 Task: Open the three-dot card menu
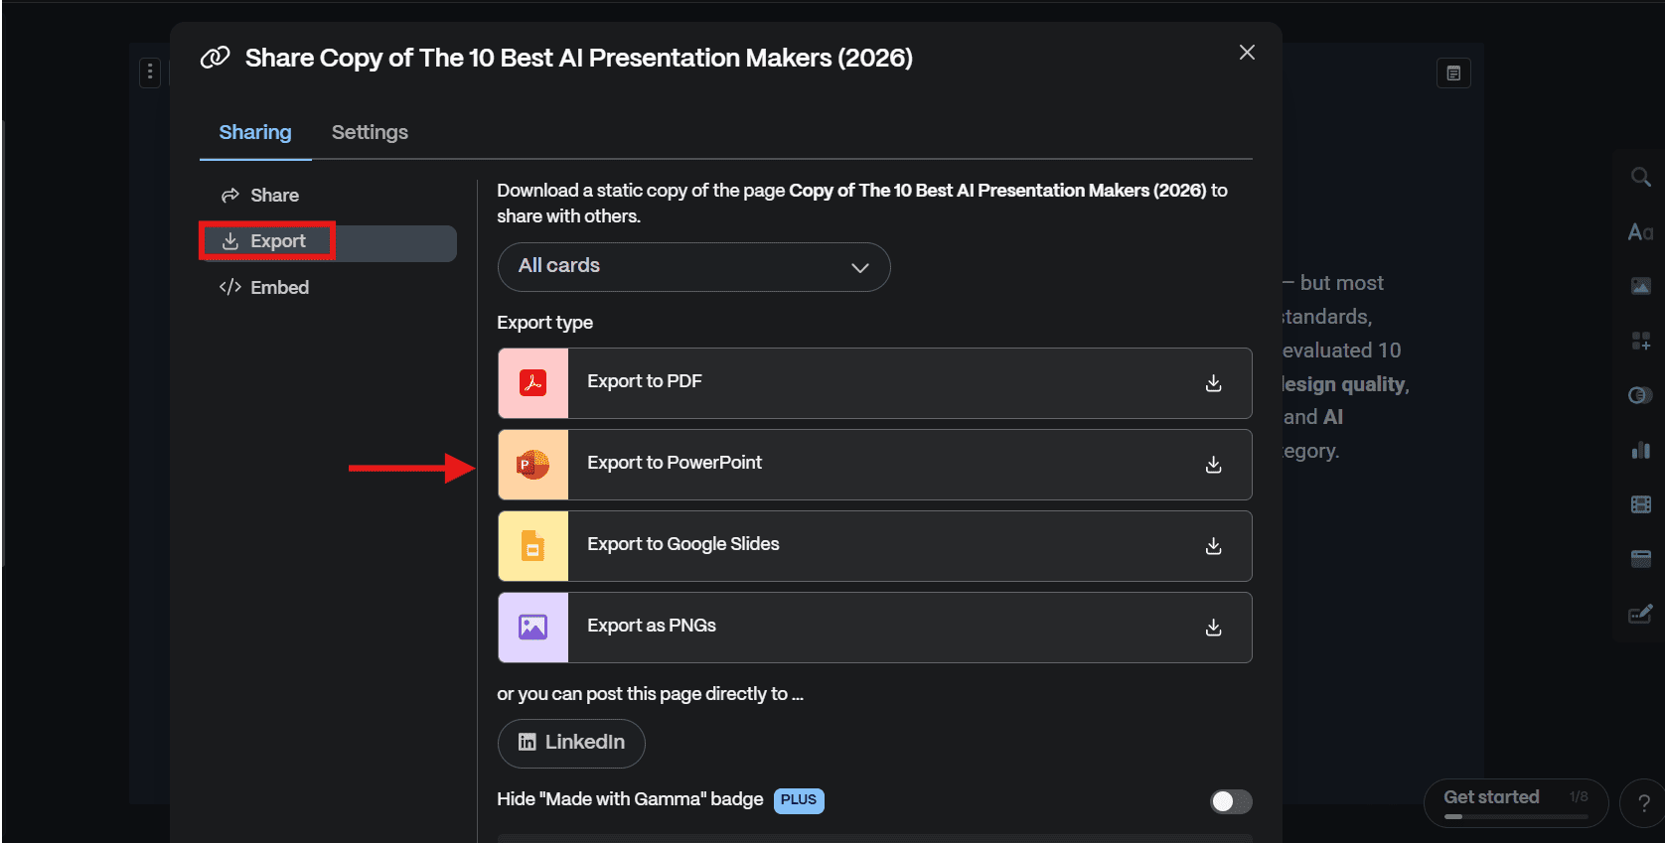(x=150, y=71)
